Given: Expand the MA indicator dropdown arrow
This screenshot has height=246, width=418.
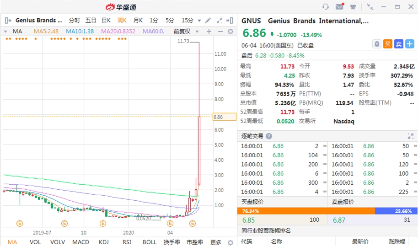Looking at the screenshot, I should click(x=5, y=32).
